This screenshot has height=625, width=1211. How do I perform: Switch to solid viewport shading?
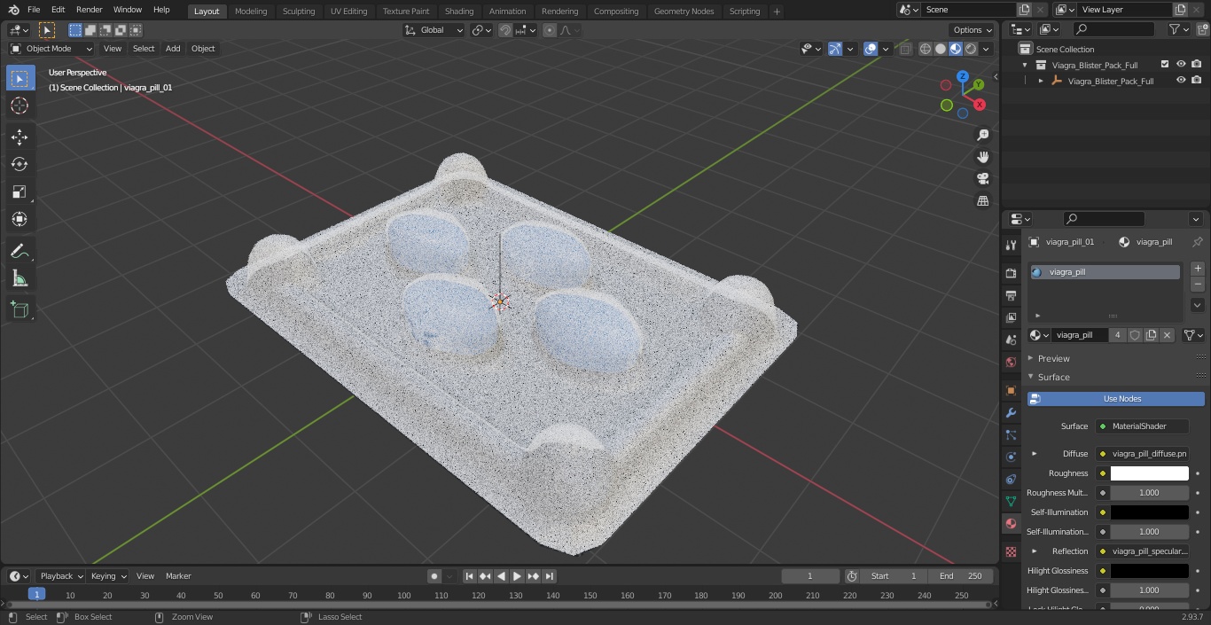[941, 49]
